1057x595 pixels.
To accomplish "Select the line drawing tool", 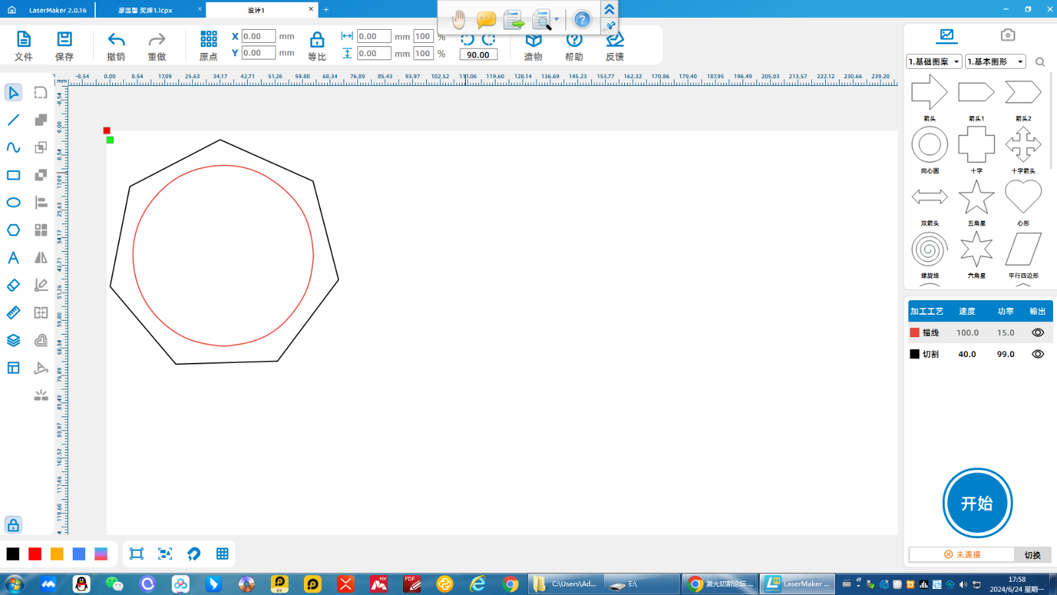I will pyautogui.click(x=13, y=120).
